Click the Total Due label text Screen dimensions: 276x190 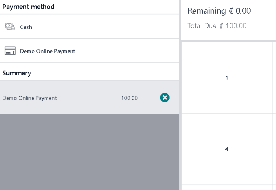pos(202,26)
